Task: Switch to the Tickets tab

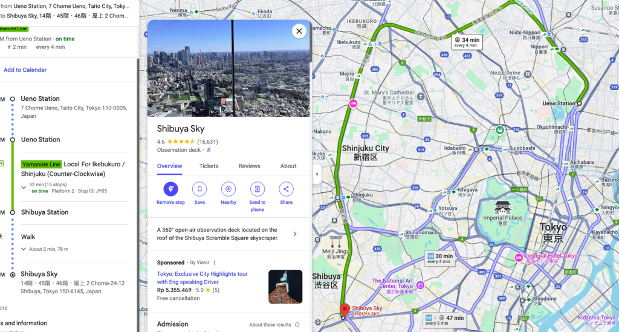Action: click(209, 166)
